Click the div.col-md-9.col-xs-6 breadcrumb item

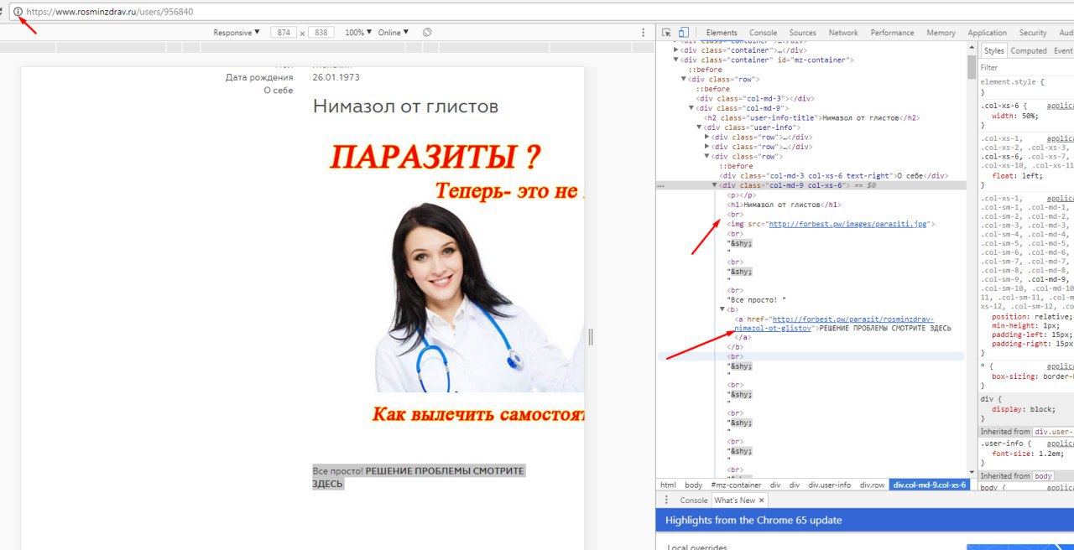930,485
